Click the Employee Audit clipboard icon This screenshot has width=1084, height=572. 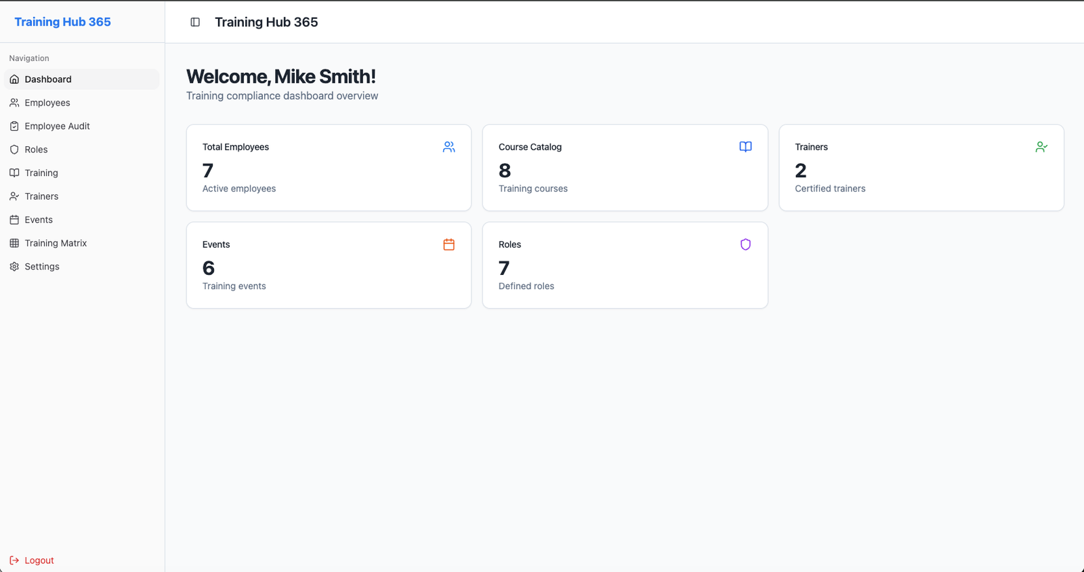pos(14,126)
